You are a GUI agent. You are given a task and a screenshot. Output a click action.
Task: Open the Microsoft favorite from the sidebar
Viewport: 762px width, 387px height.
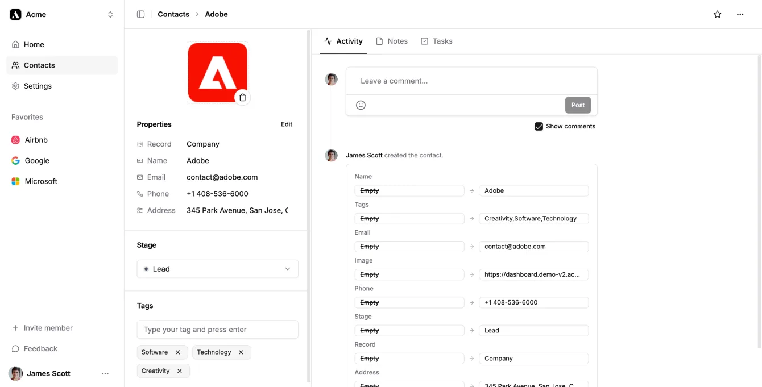click(40, 181)
